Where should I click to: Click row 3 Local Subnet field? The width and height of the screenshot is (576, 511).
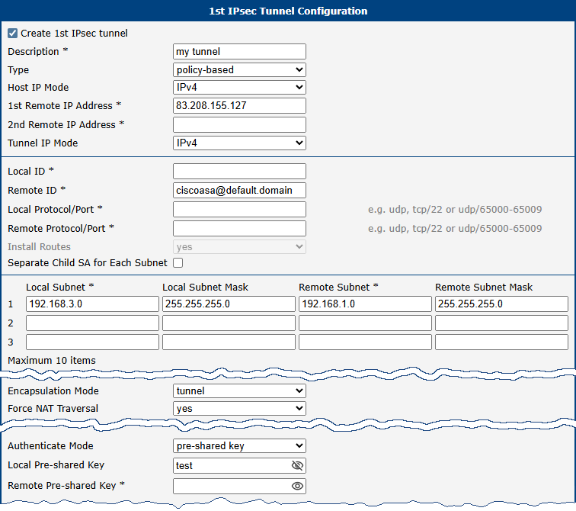point(93,342)
